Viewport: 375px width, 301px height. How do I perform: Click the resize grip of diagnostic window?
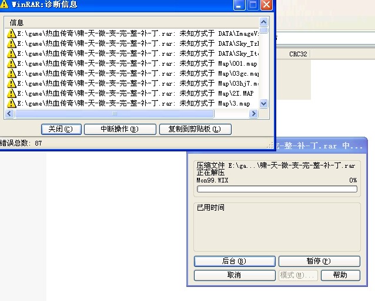pyautogui.click(x=270, y=146)
